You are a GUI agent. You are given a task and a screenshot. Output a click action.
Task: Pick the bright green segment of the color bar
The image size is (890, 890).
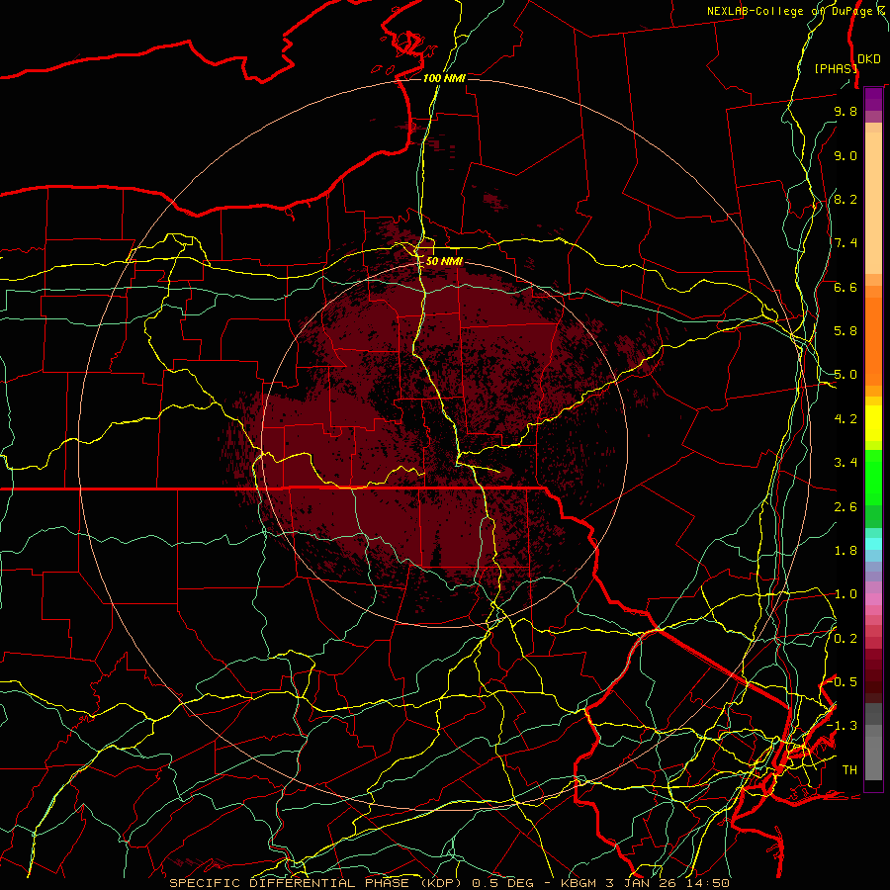coord(873,478)
